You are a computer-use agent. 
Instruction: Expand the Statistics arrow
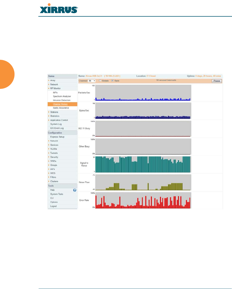pyautogui.click(x=49, y=116)
